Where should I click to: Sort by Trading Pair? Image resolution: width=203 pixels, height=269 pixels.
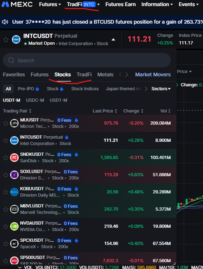point(17,111)
